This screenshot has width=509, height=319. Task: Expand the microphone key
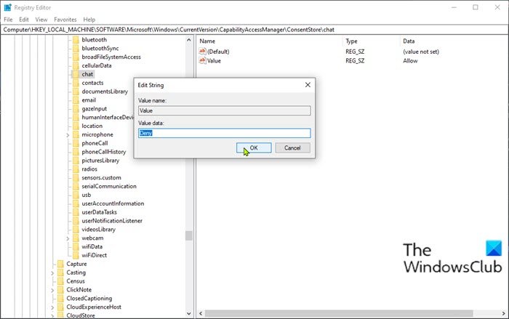point(68,135)
